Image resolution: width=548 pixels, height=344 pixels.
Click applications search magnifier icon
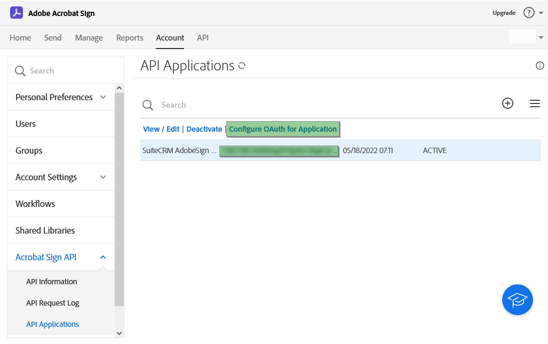147,105
